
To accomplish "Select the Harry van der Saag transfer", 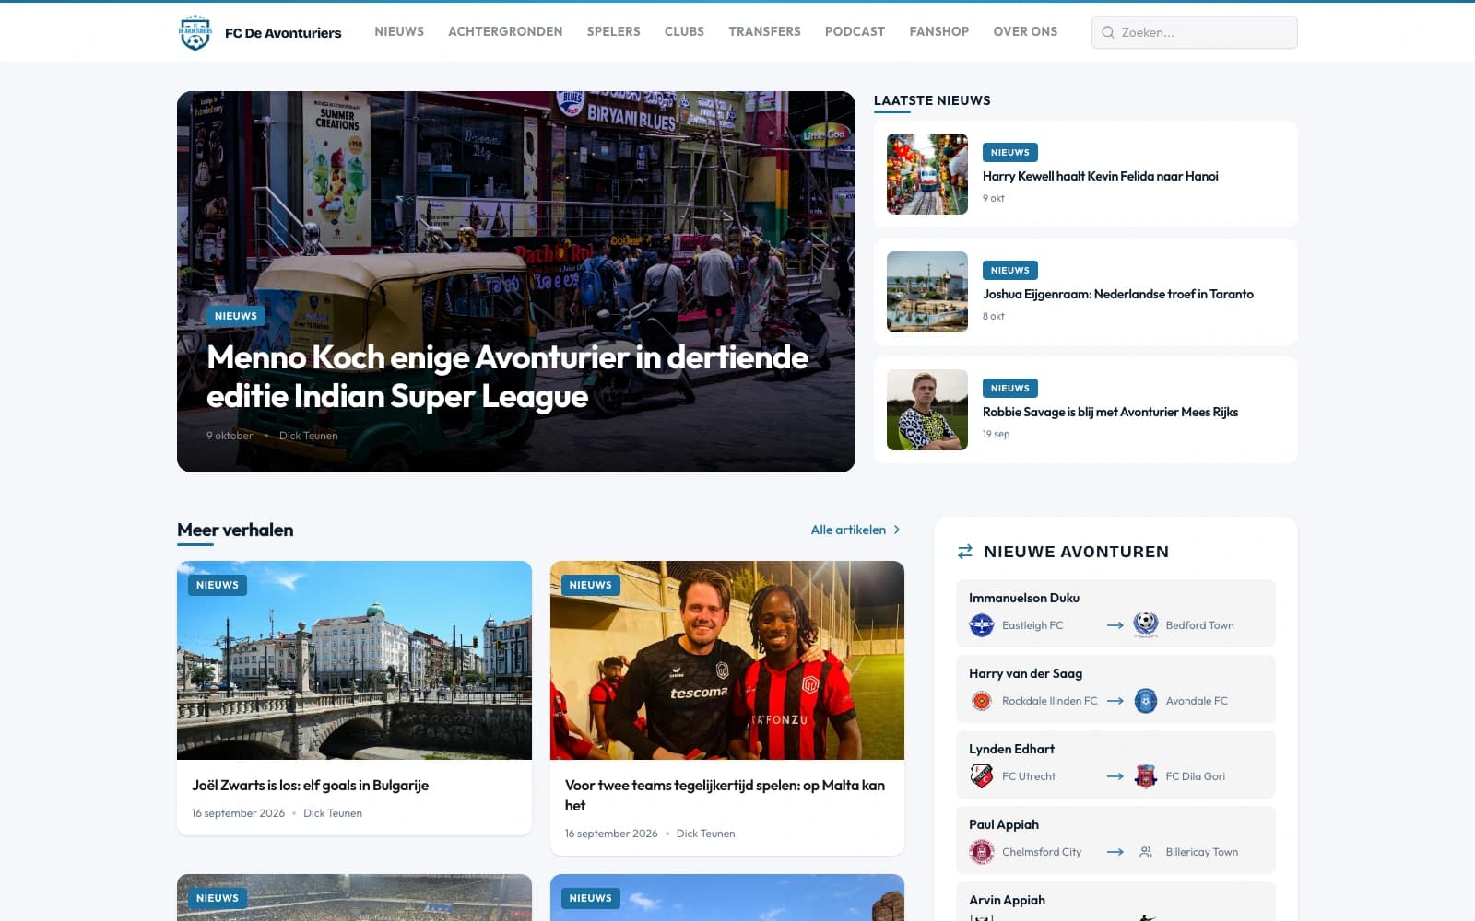I will [1115, 689].
